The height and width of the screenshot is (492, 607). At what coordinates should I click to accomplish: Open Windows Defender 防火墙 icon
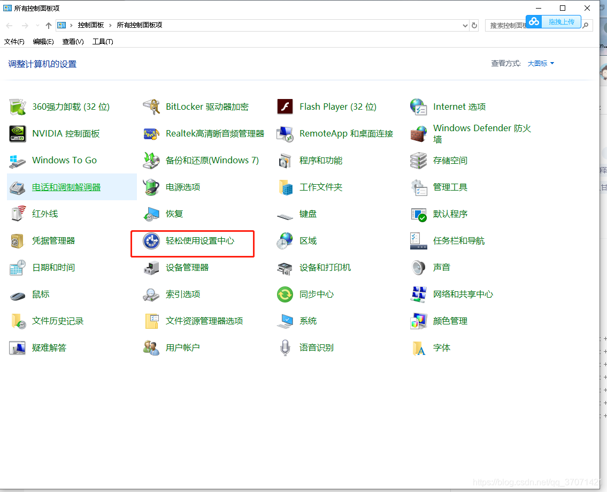point(418,134)
